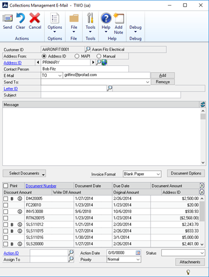Open the Priority dropdown
This screenshot has height=277, width=209.
click(x=138, y=259)
